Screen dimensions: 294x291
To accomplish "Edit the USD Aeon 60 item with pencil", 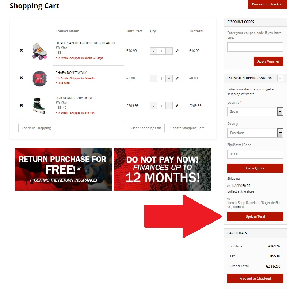I will tap(177, 106).
